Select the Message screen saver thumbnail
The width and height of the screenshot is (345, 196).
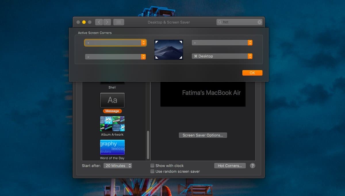[x=112, y=100]
